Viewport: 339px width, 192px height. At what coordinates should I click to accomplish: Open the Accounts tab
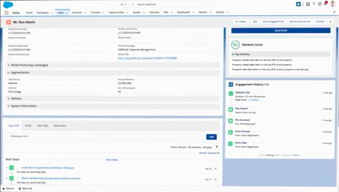coord(77,13)
